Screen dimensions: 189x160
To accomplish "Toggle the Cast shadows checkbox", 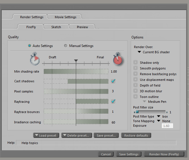I will pyautogui.click(x=113, y=81).
